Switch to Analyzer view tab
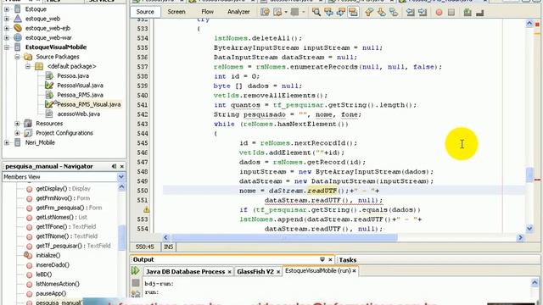This screenshot has height=305, width=543. 238,12
